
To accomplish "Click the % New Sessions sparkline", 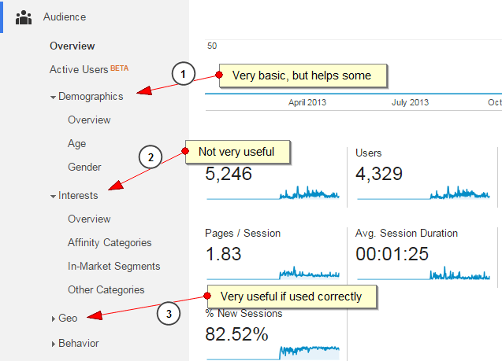I will (x=273, y=352).
